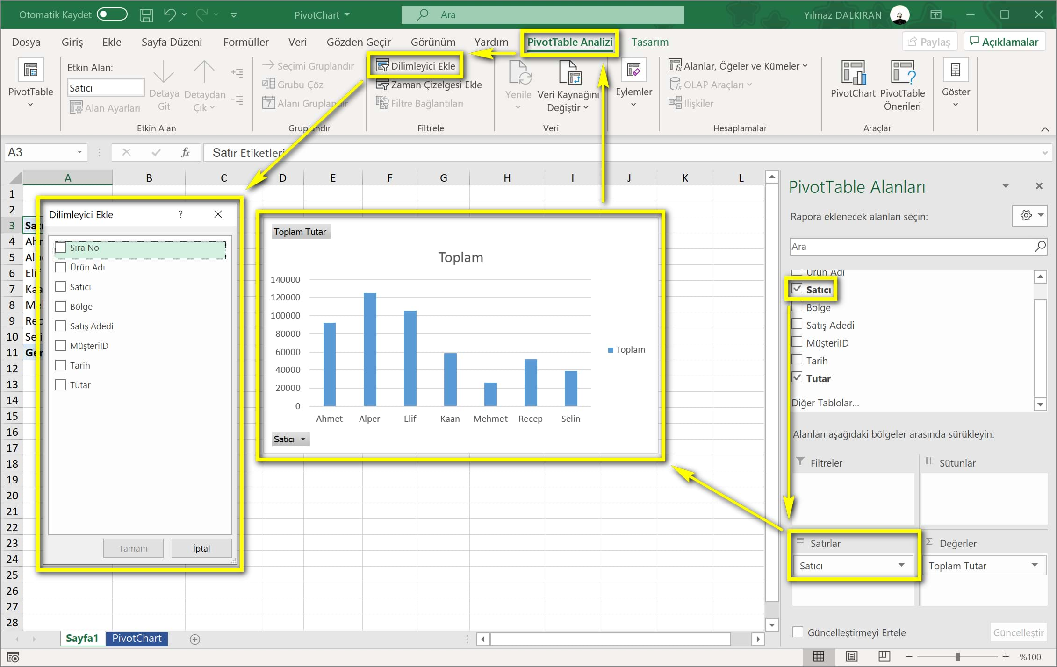This screenshot has height=667, width=1057.
Task: Switch to the Ekle ribbon tab
Action: 112,42
